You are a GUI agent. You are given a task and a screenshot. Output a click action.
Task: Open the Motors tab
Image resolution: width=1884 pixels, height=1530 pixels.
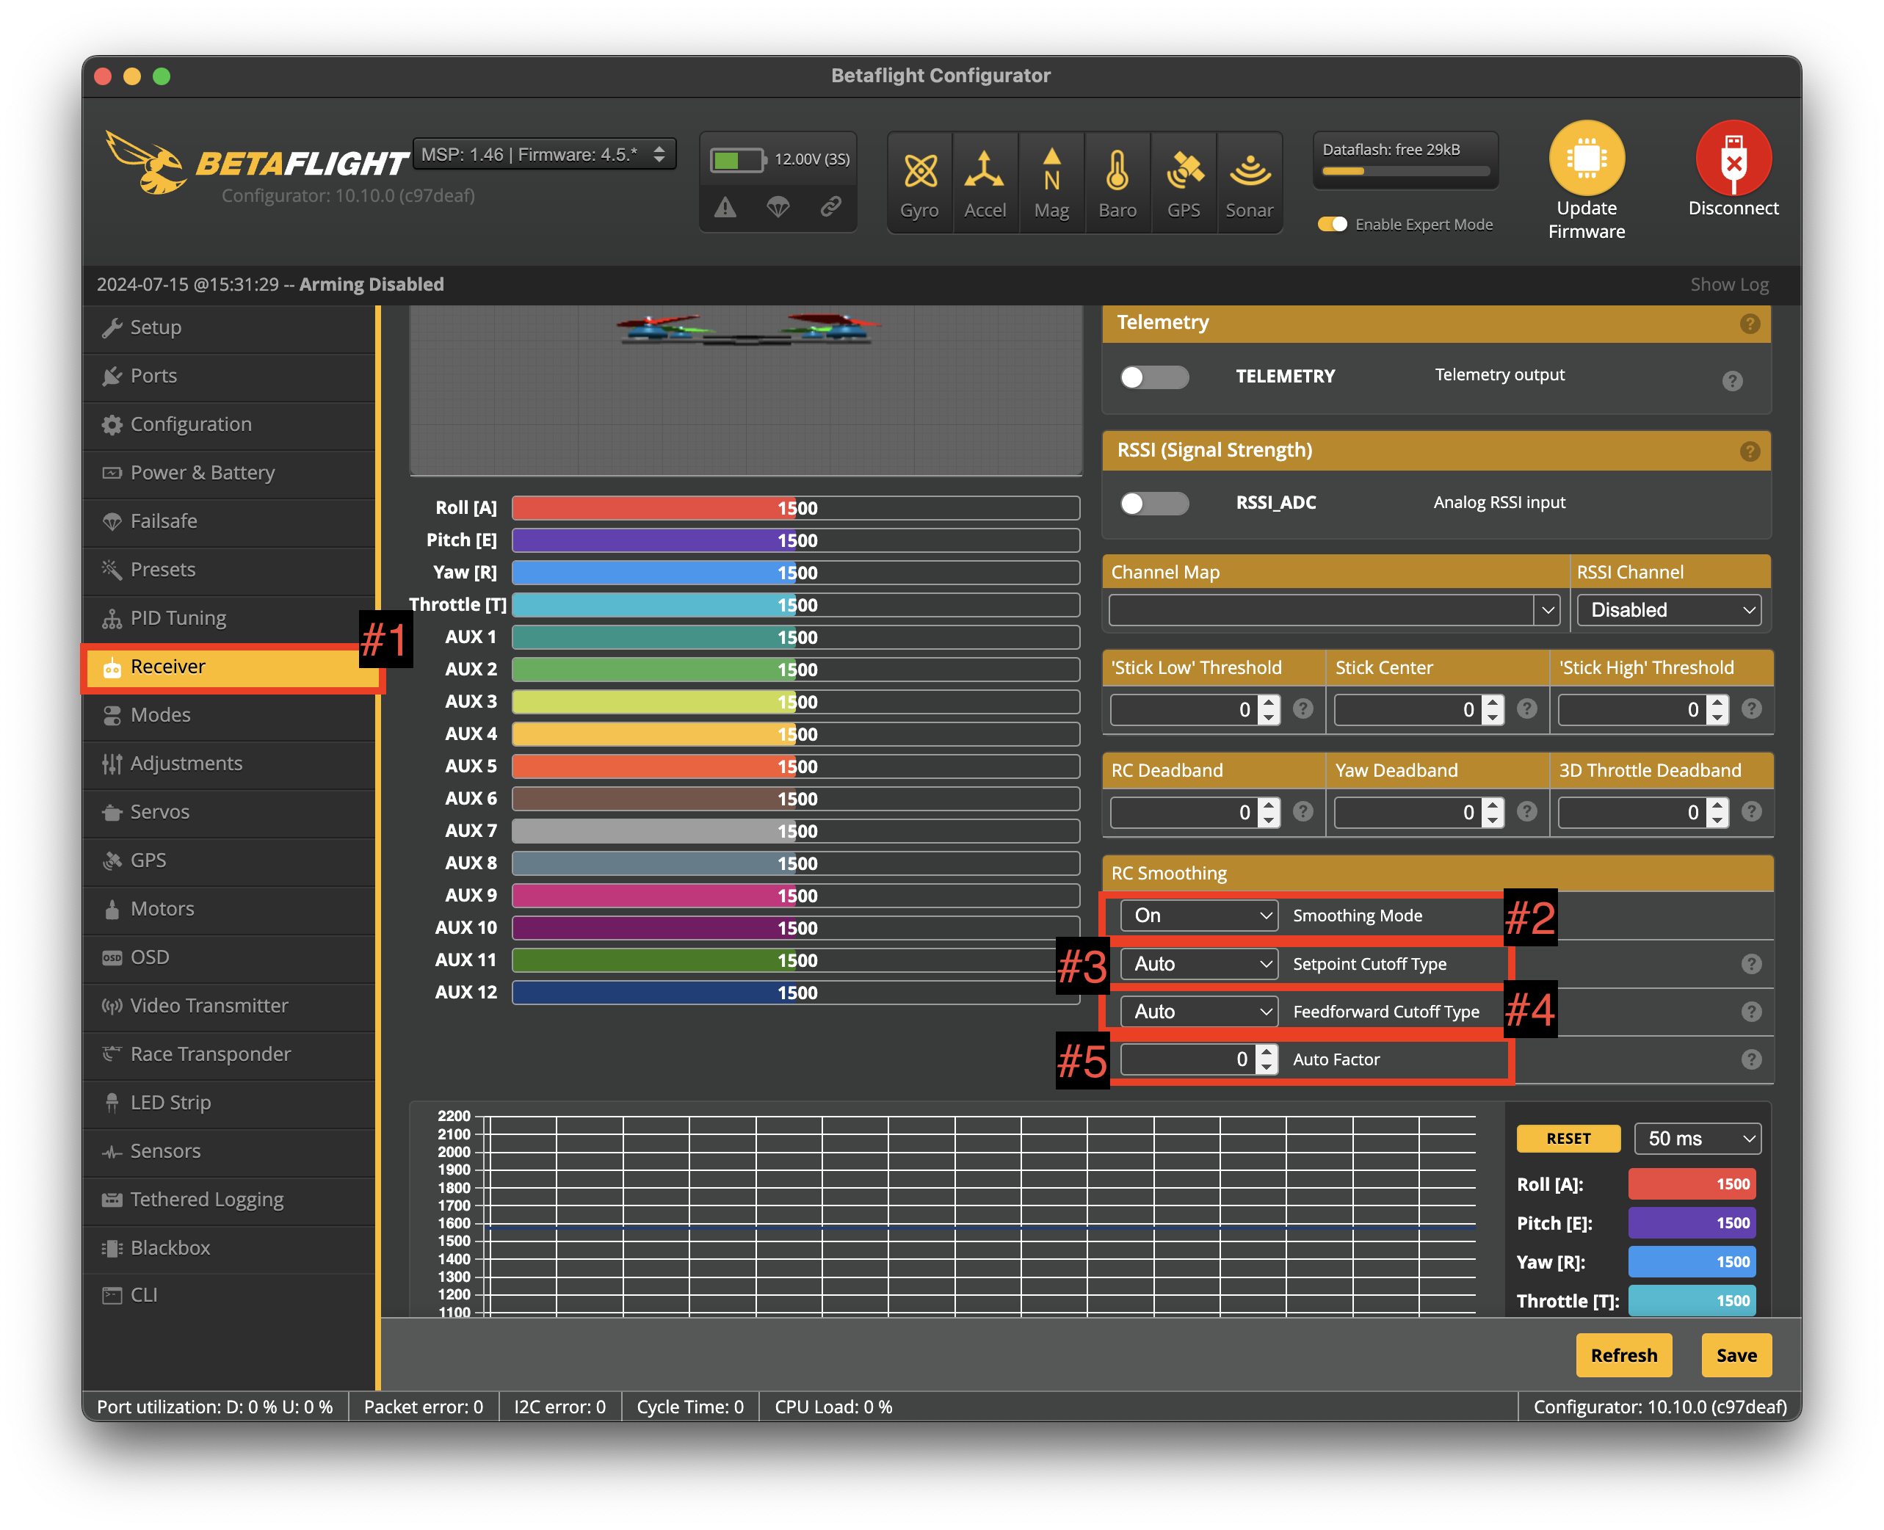[229, 909]
